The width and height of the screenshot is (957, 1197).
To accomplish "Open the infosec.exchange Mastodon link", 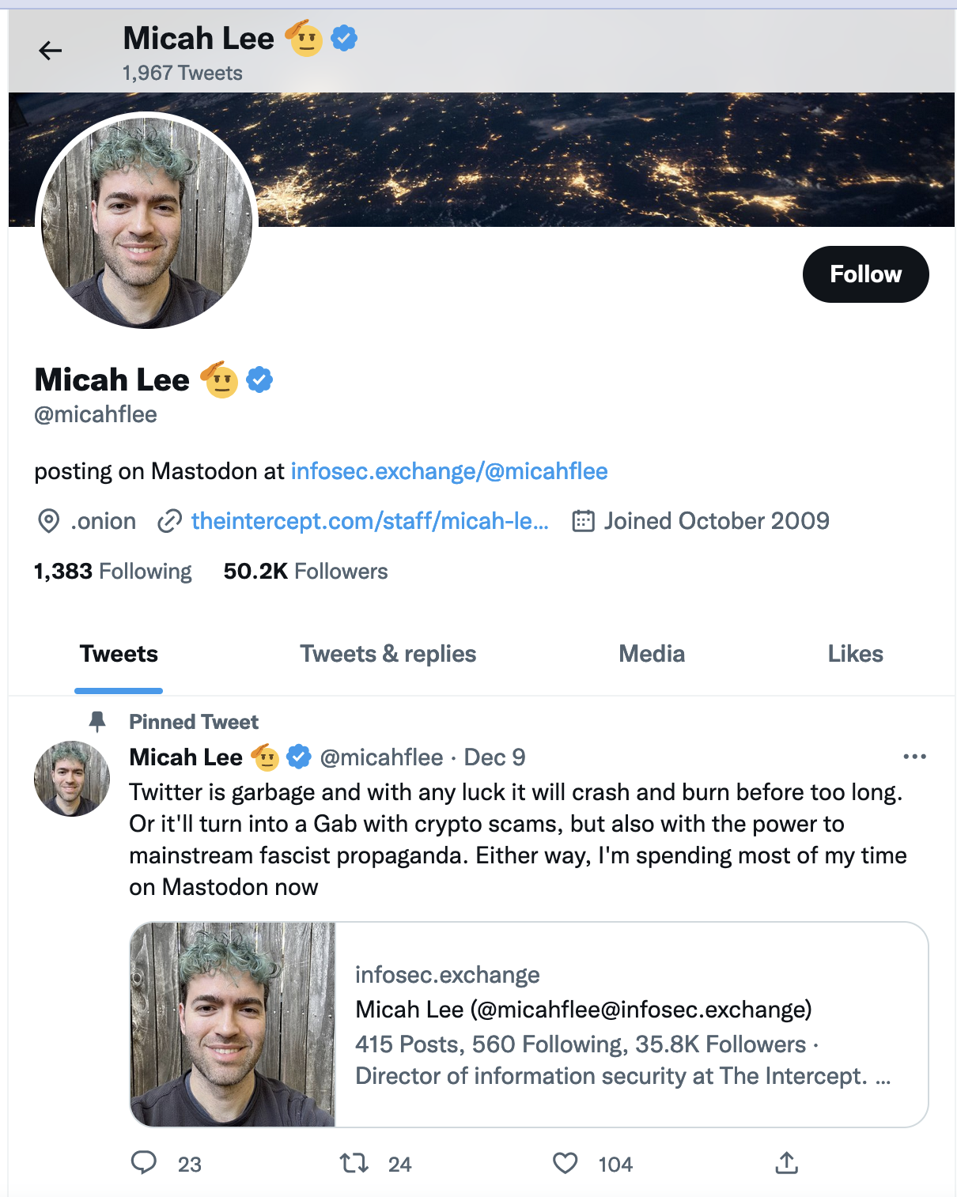I will tap(449, 470).
